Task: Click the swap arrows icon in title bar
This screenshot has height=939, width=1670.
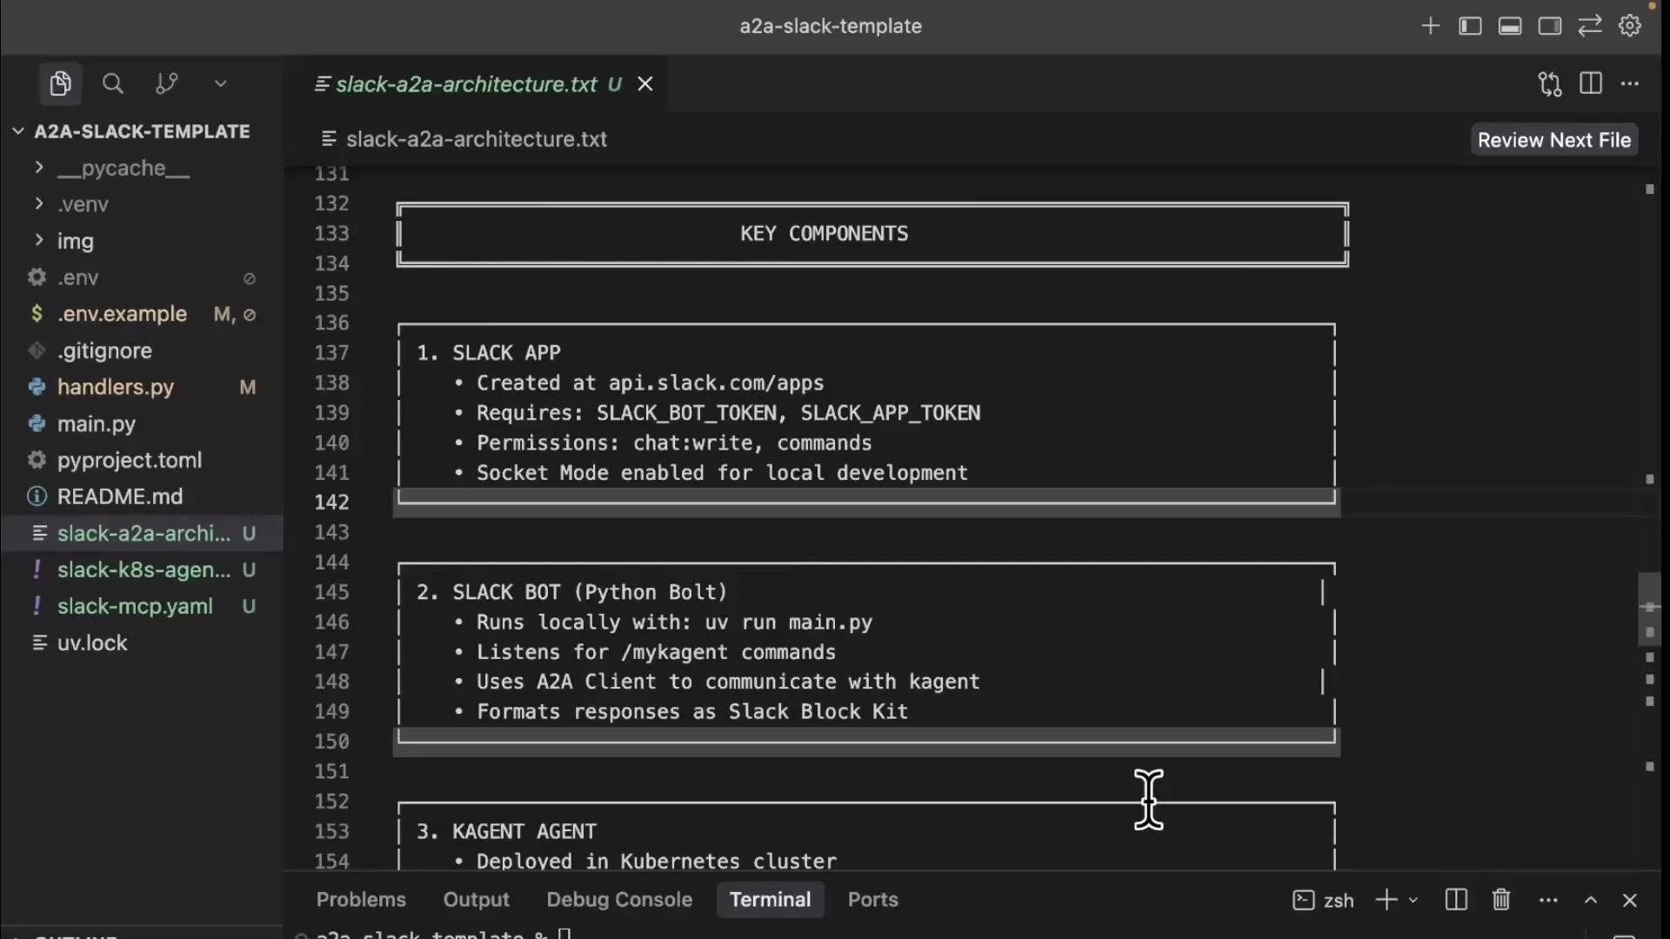Action: point(1590,26)
